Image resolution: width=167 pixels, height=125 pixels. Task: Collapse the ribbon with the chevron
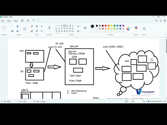(165, 35)
